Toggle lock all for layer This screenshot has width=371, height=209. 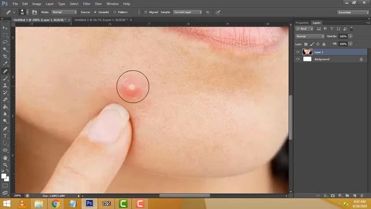coord(324,44)
